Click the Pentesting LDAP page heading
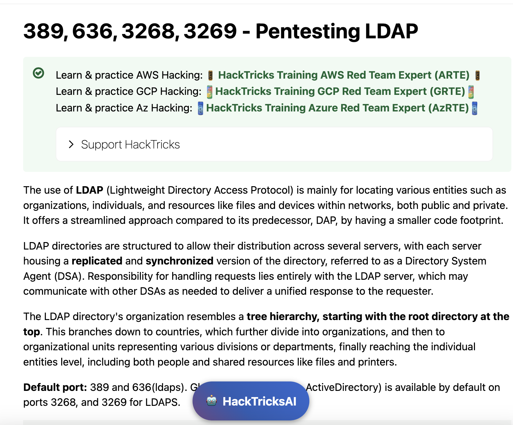Image resolution: width=513 pixels, height=425 pixels. pyautogui.click(x=220, y=31)
